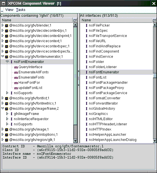
Task: Click the Name column header in the interfaces list
Action: pos(116,20)
